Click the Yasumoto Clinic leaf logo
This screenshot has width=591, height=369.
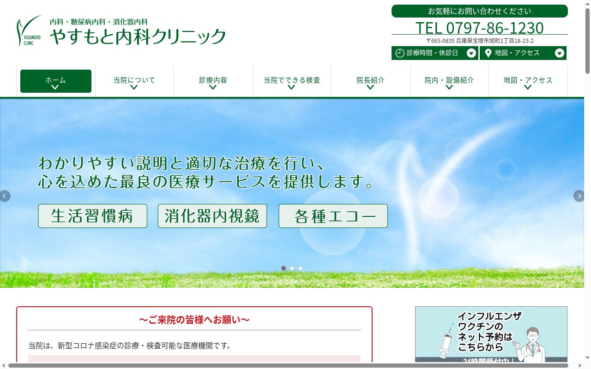(x=29, y=30)
